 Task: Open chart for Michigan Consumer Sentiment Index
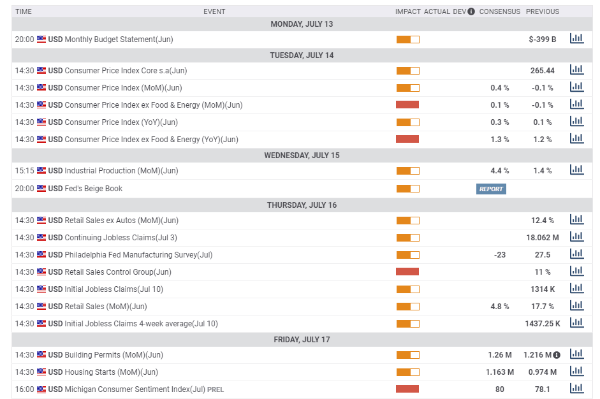coord(576,389)
